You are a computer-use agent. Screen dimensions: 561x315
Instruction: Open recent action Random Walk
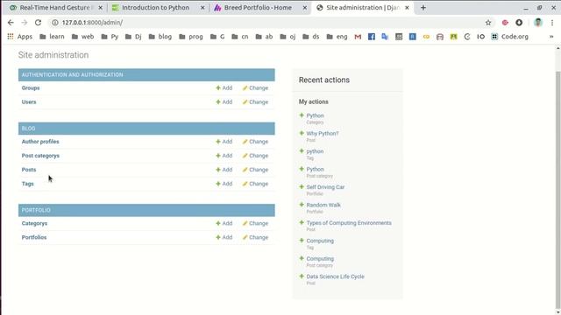323,205
